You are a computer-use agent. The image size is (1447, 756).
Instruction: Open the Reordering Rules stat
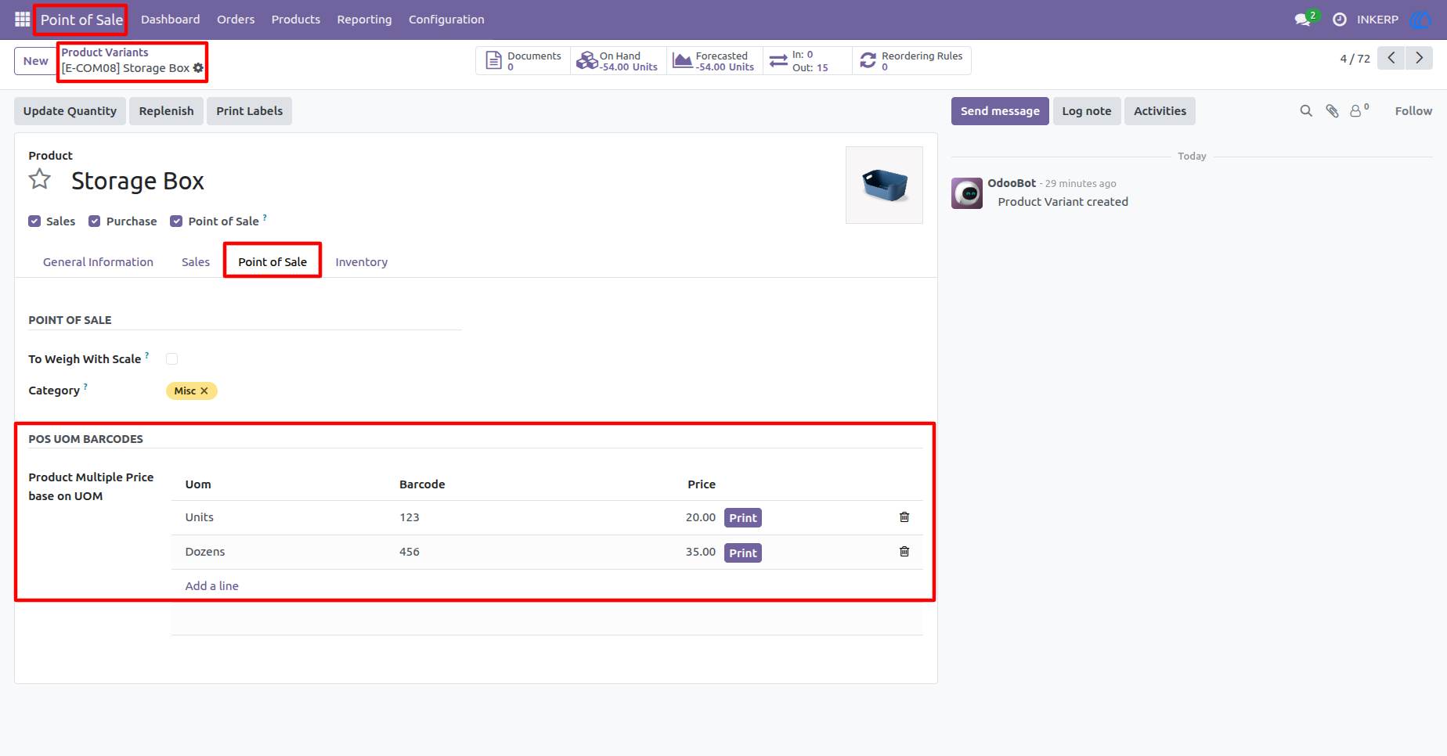[x=912, y=61]
